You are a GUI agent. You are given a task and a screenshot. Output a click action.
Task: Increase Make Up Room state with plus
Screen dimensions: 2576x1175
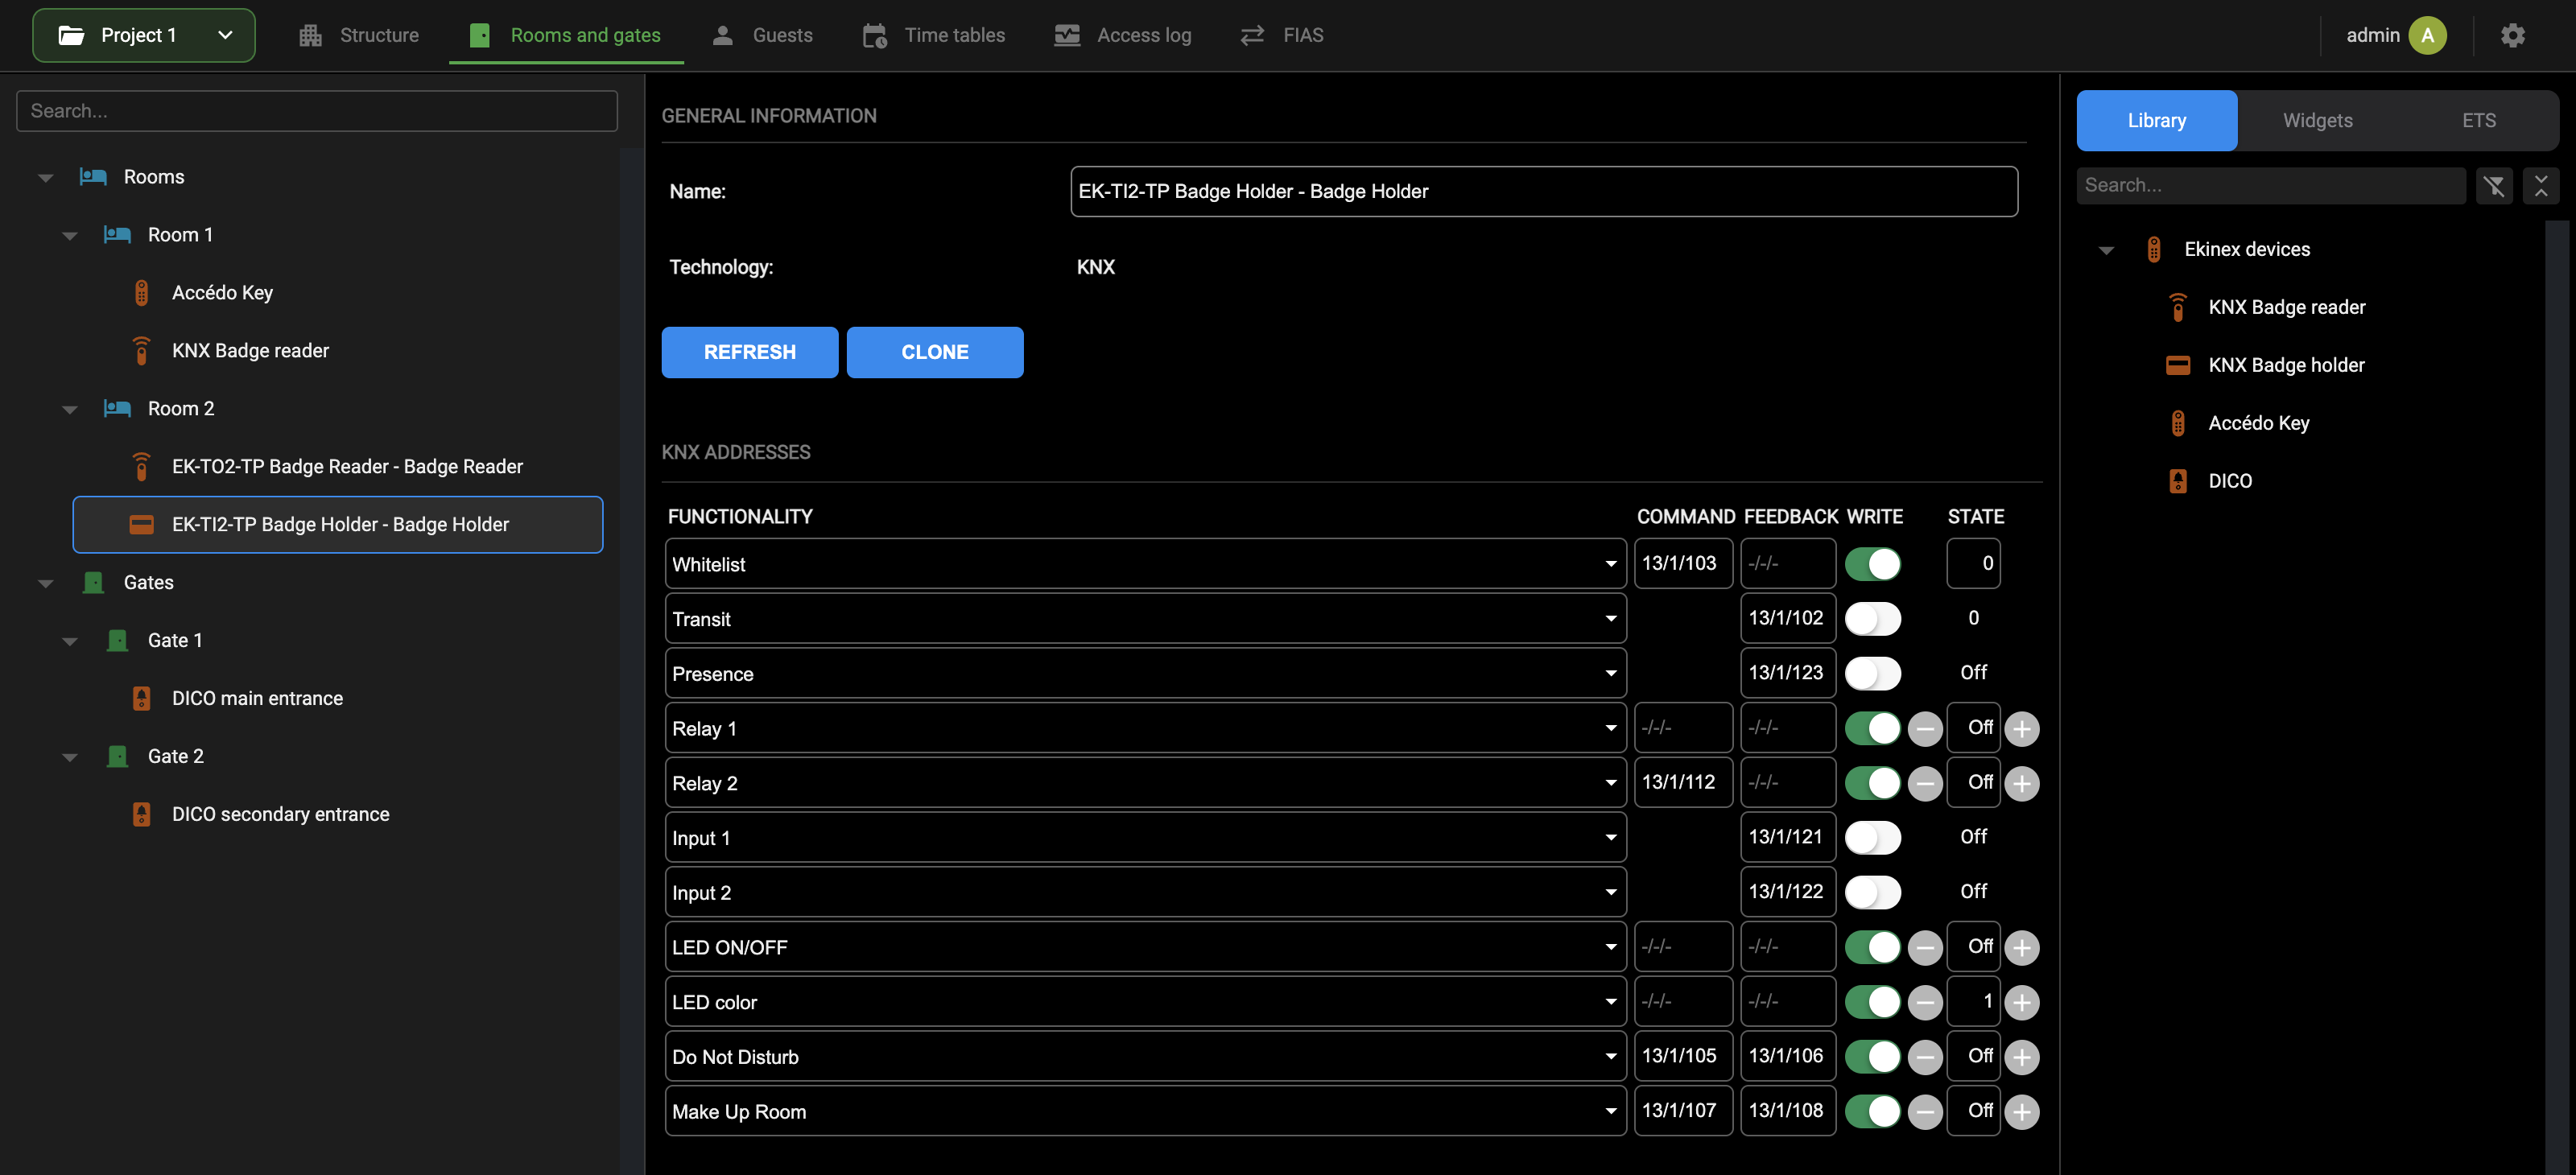tap(2022, 1112)
